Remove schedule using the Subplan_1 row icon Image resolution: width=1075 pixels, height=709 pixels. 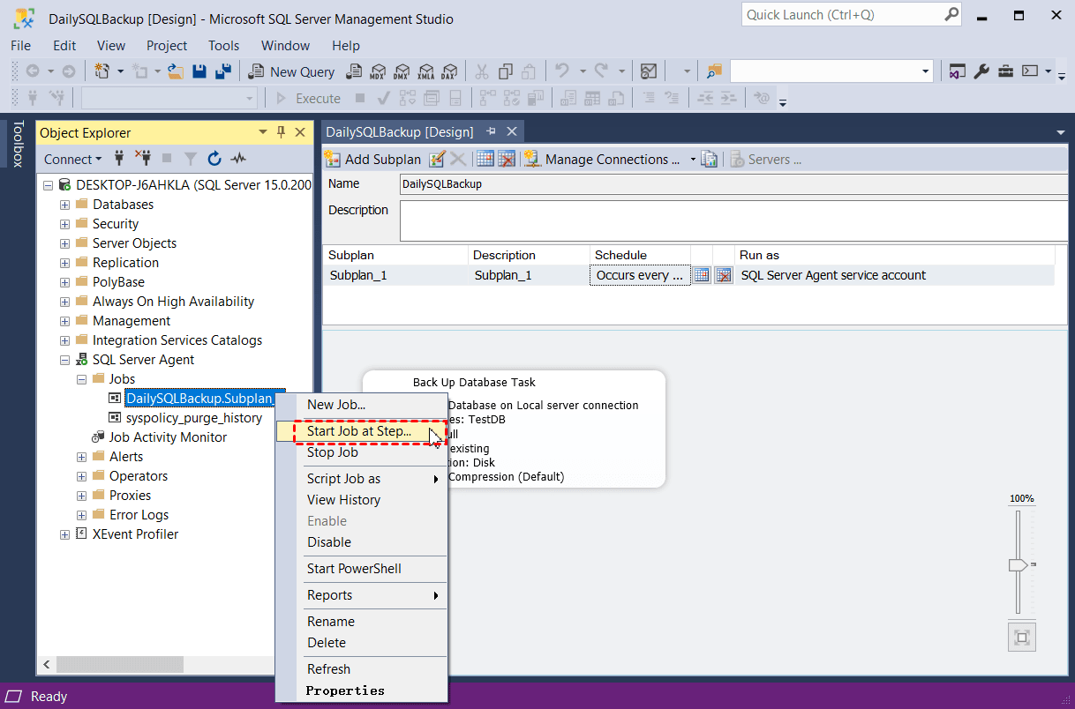click(x=723, y=275)
